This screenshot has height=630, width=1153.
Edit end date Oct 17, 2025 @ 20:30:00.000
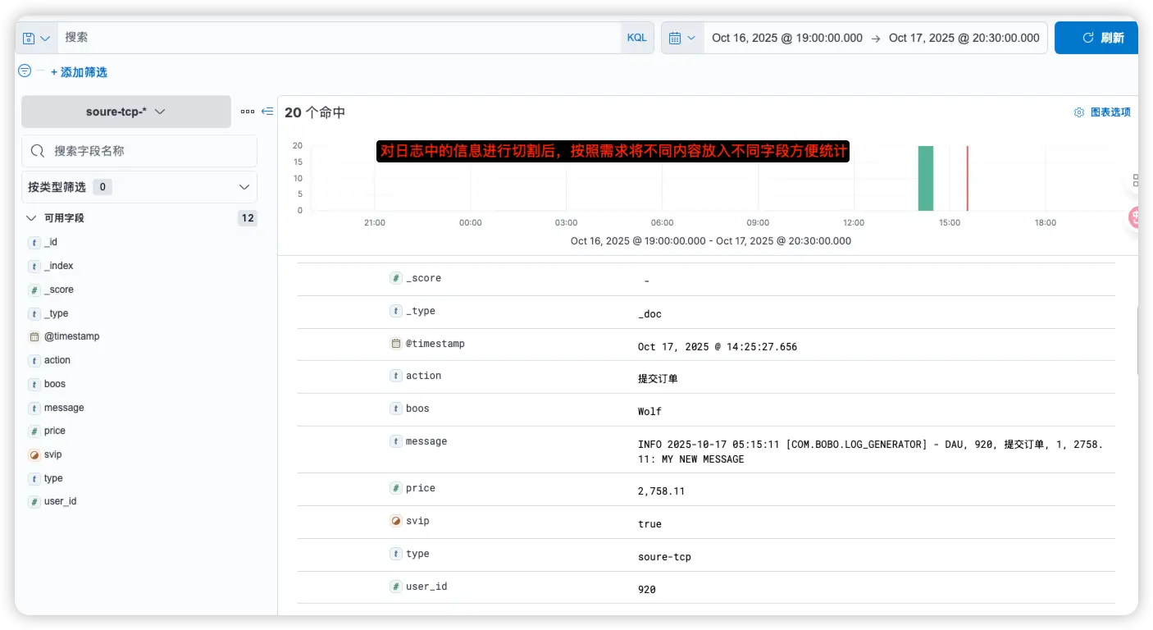point(964,38)
